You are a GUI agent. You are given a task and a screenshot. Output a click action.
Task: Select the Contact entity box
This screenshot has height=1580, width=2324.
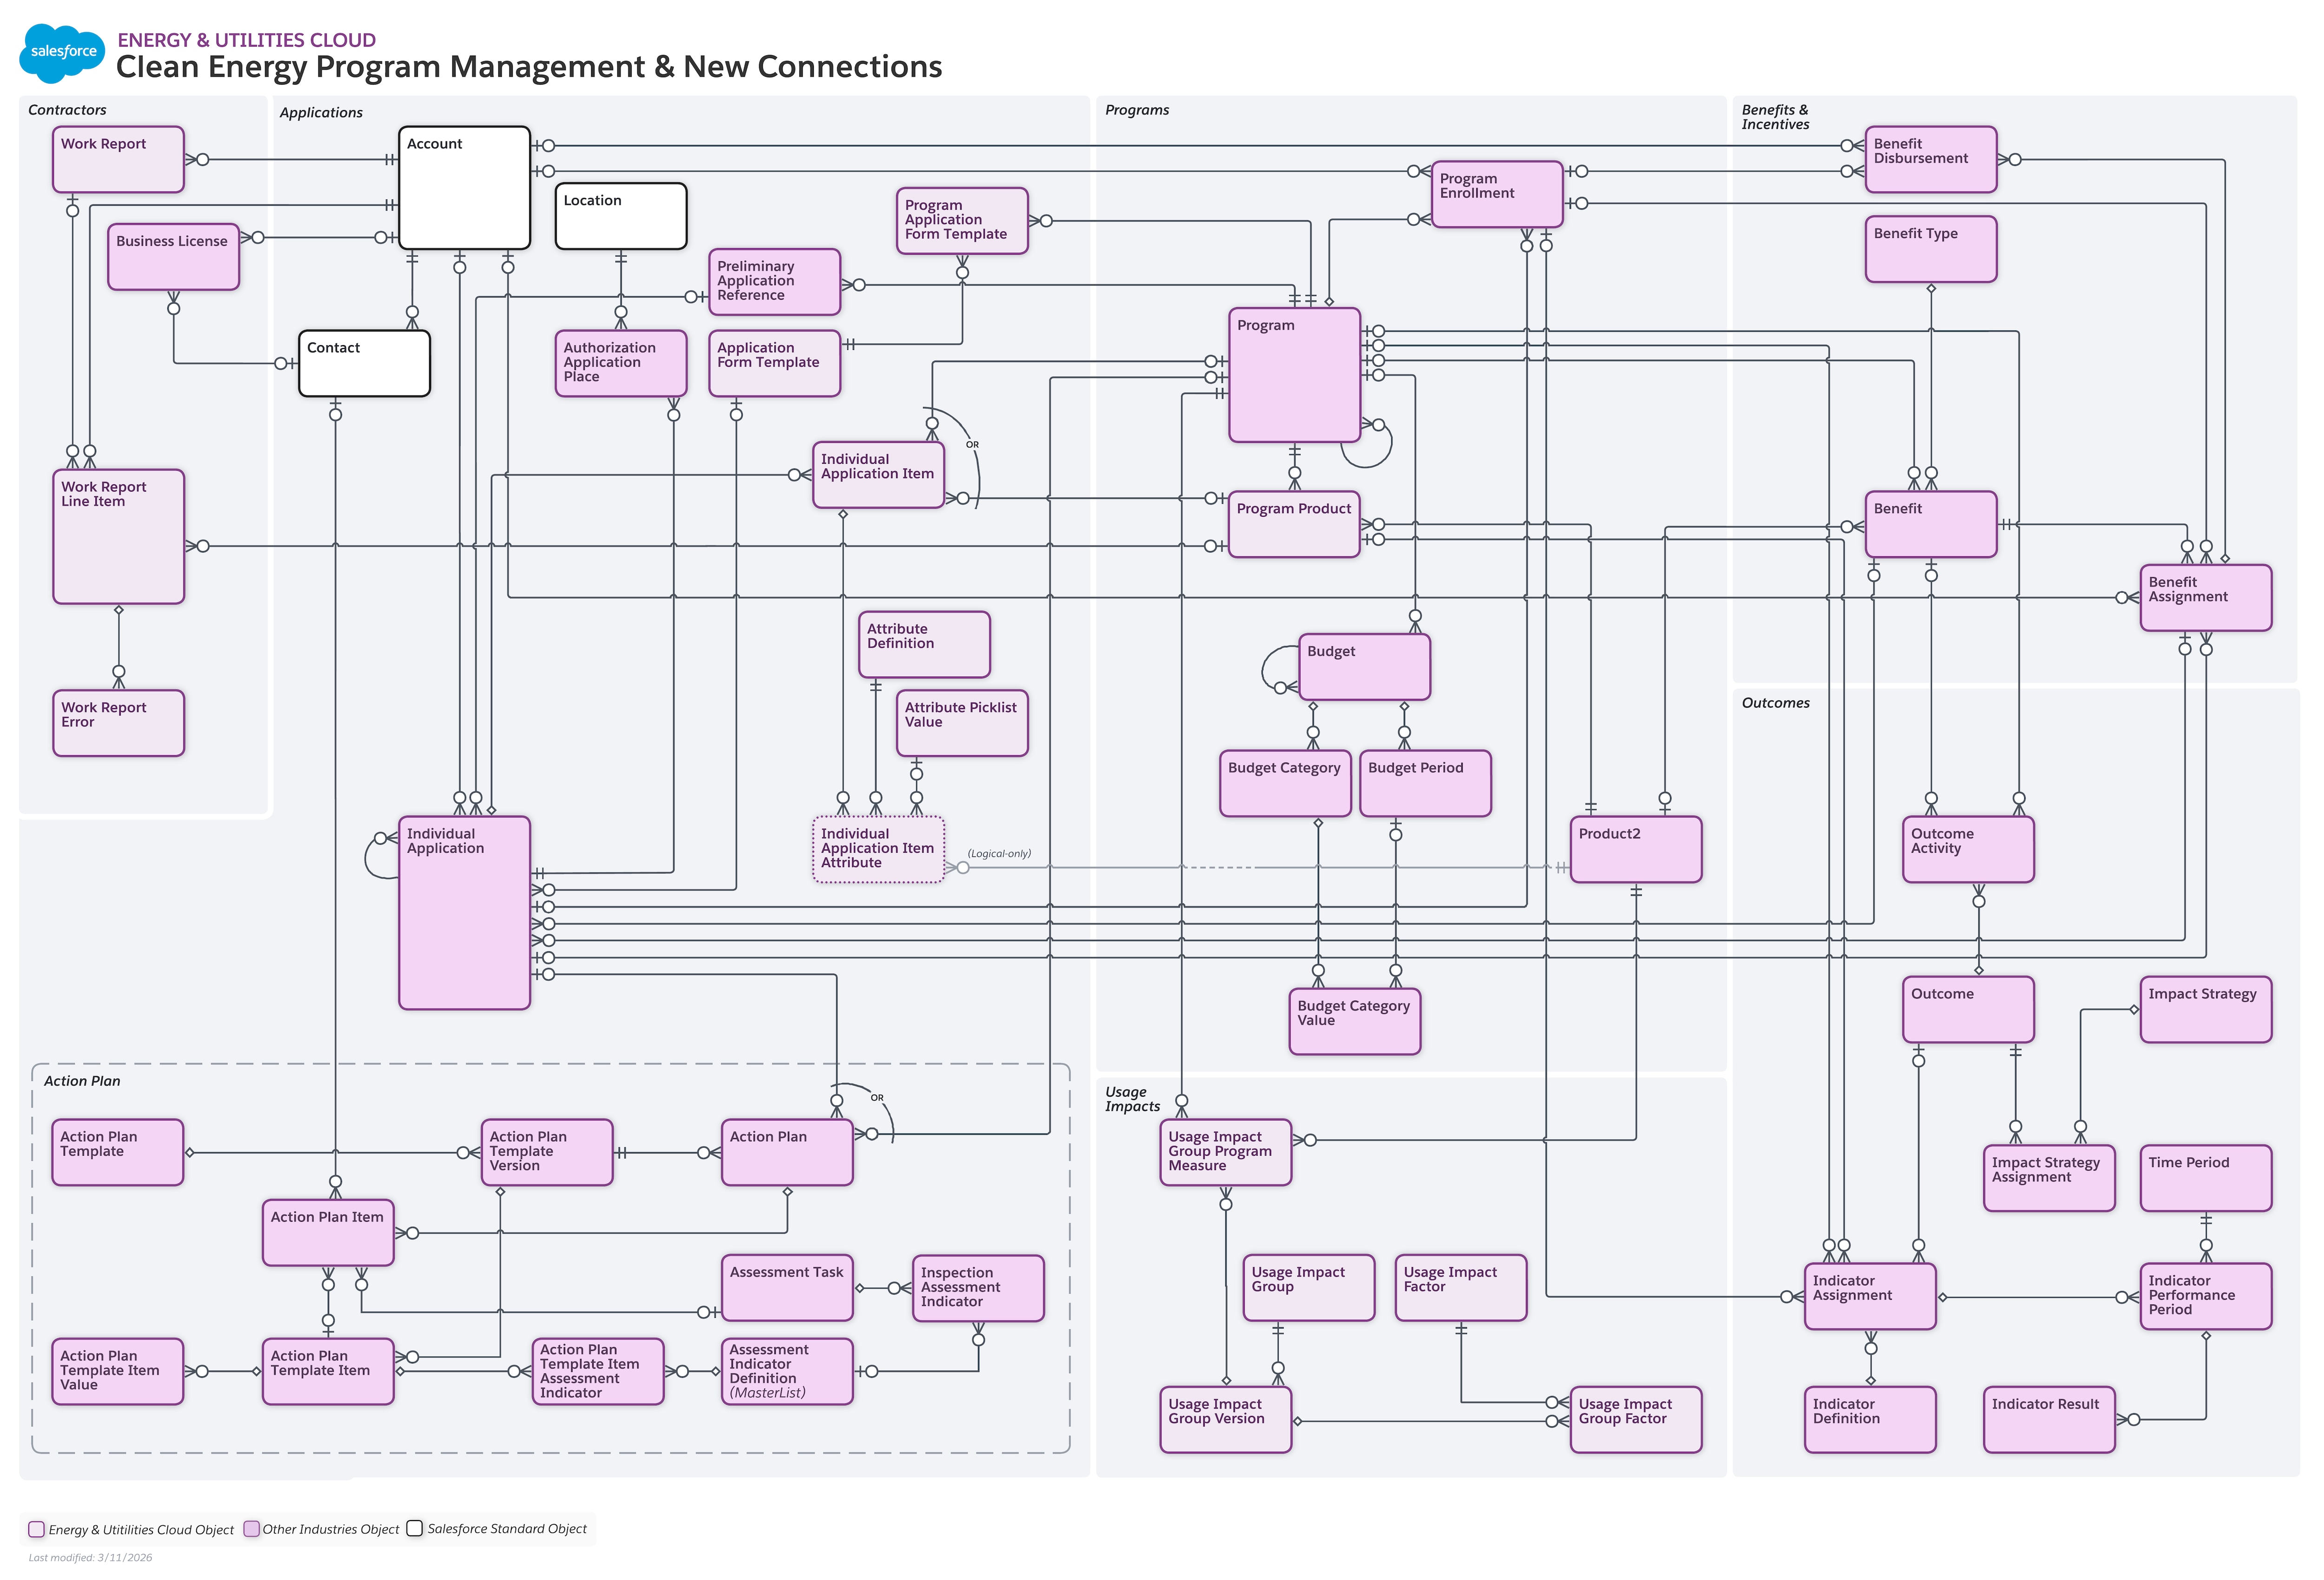(363, 363)
